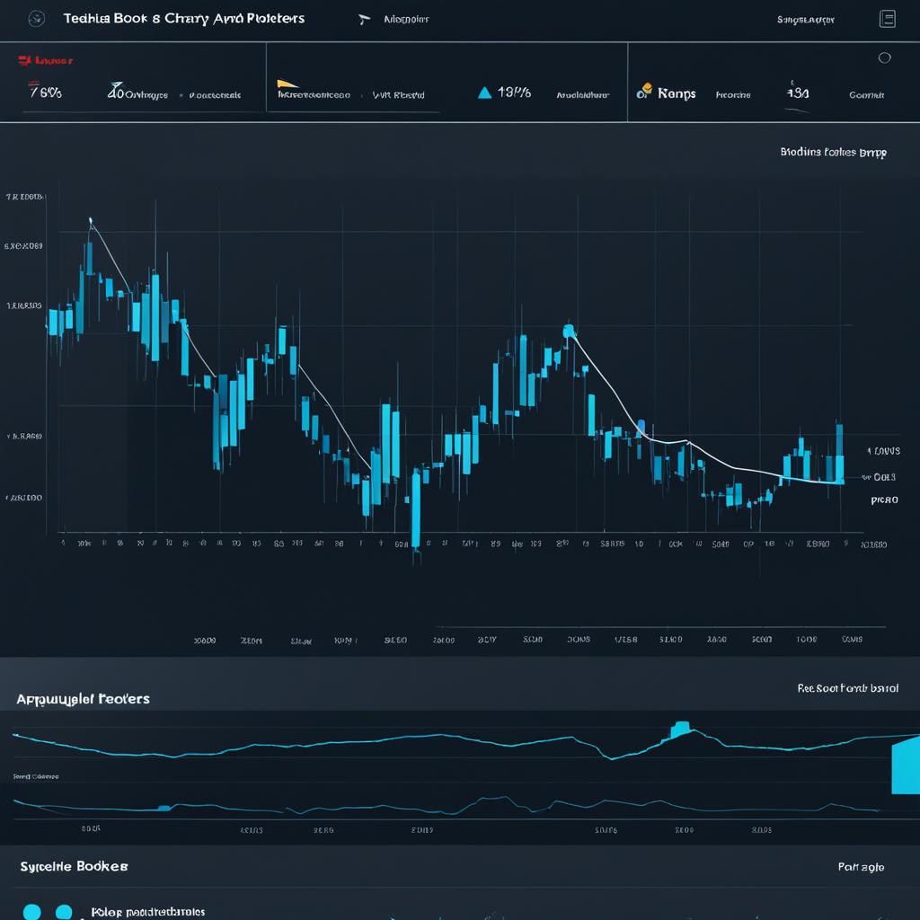
Task: Click the Part agle link
Action: click(x=861, y=867)
